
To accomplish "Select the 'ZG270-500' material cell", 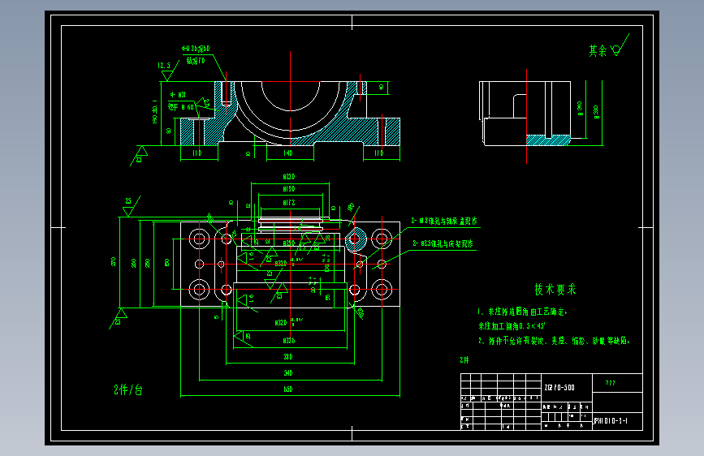I will 559,387.
